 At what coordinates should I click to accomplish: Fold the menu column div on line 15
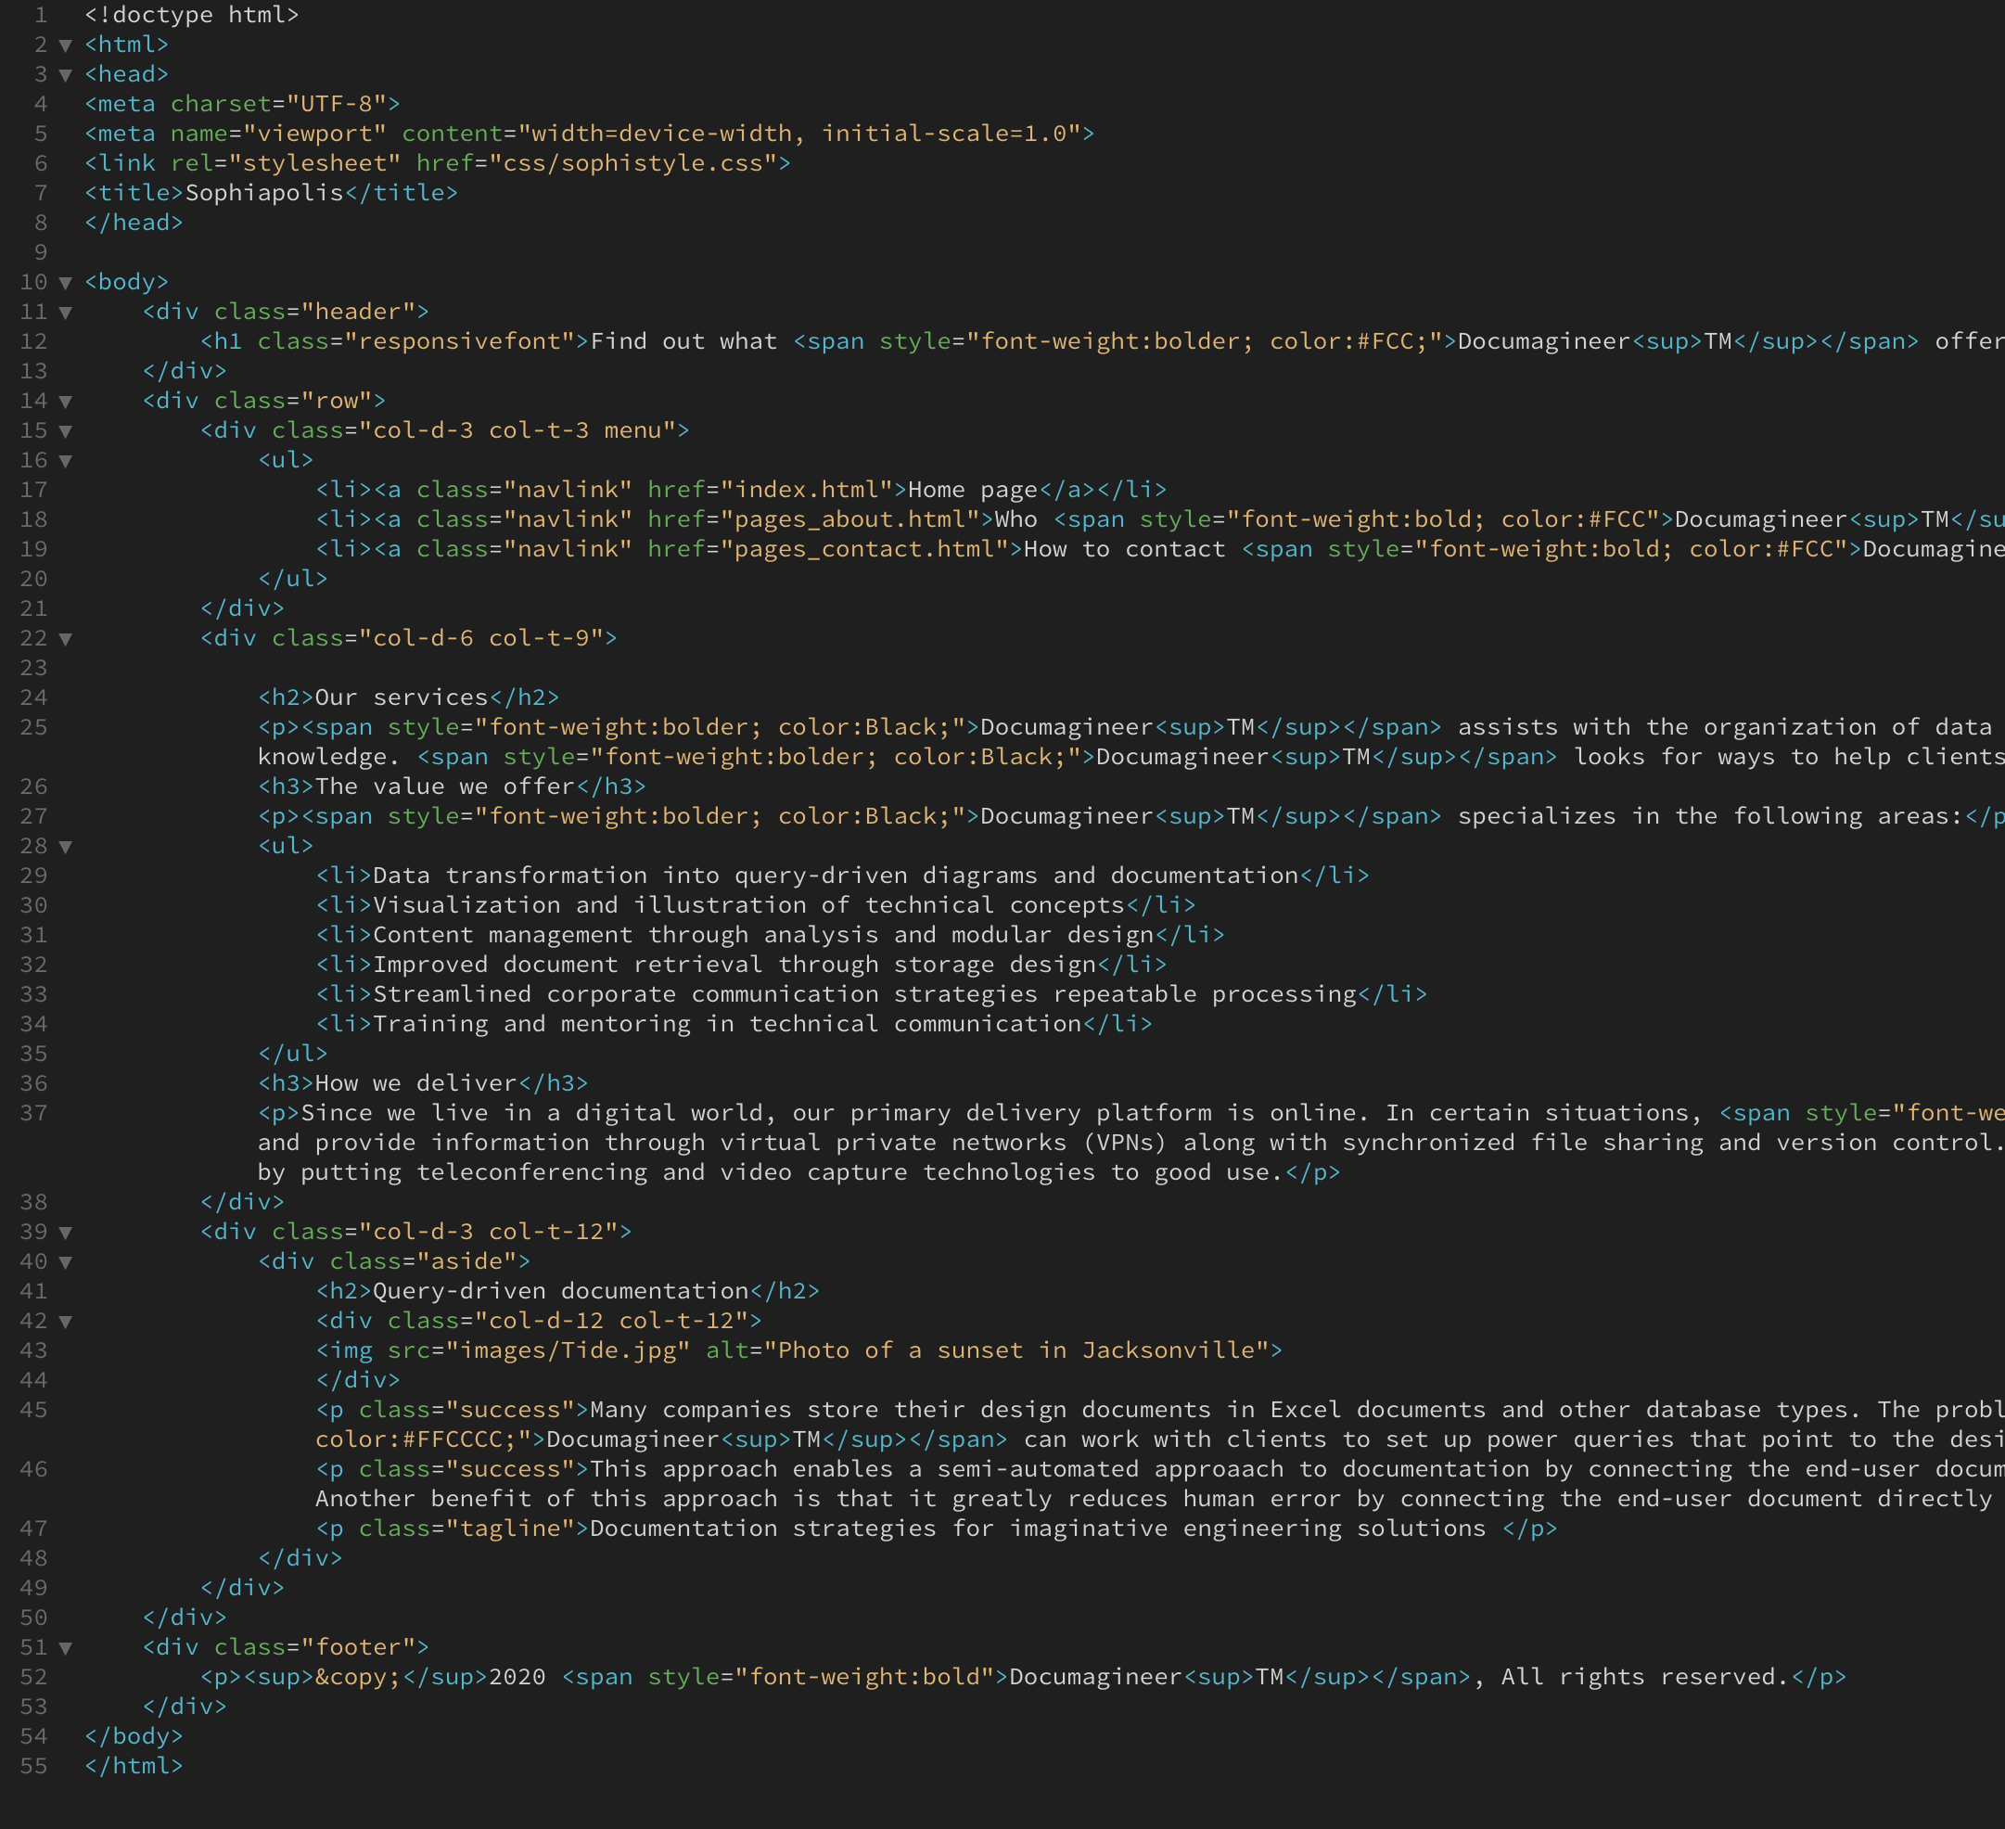65,430
